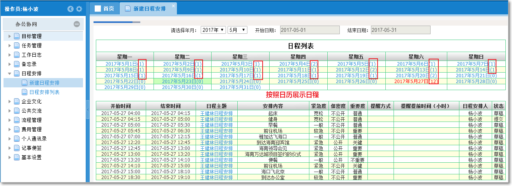
Task: Click the page icon next to 目标管理
Action: (17, 37)
